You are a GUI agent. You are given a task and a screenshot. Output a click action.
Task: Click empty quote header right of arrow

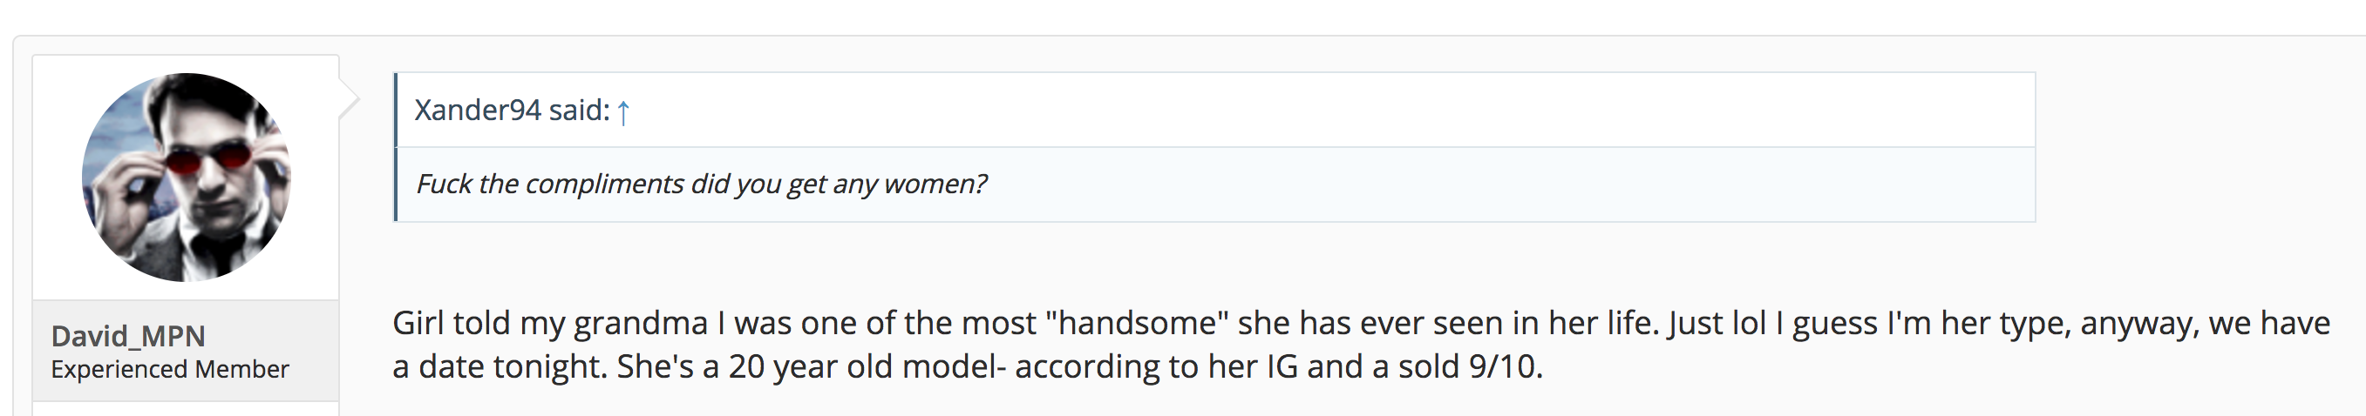pyautogui.click(x=1286, y=111)
